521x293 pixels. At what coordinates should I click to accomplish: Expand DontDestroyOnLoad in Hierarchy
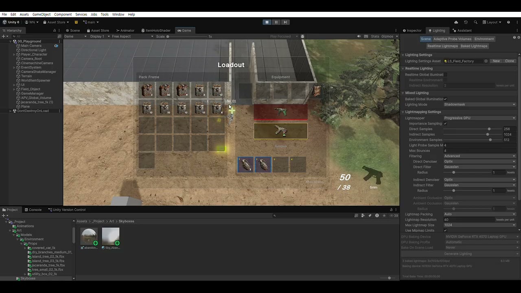tap(11, 111)
